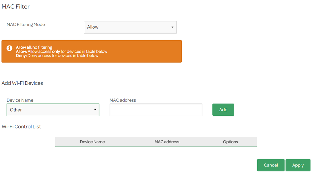Screen dimensions: 312x173
Task: Click the MAC address table column header
Action: (x=167, y=142)
